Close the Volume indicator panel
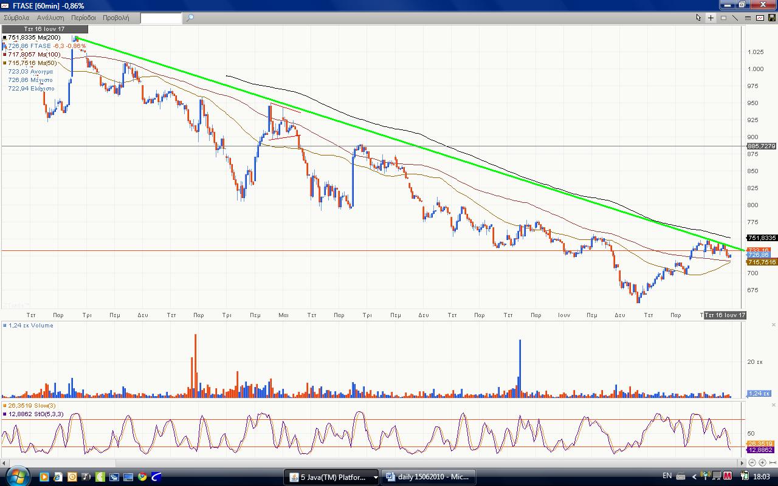The width and height of the screenshot is (778, 486). [773, 325]
